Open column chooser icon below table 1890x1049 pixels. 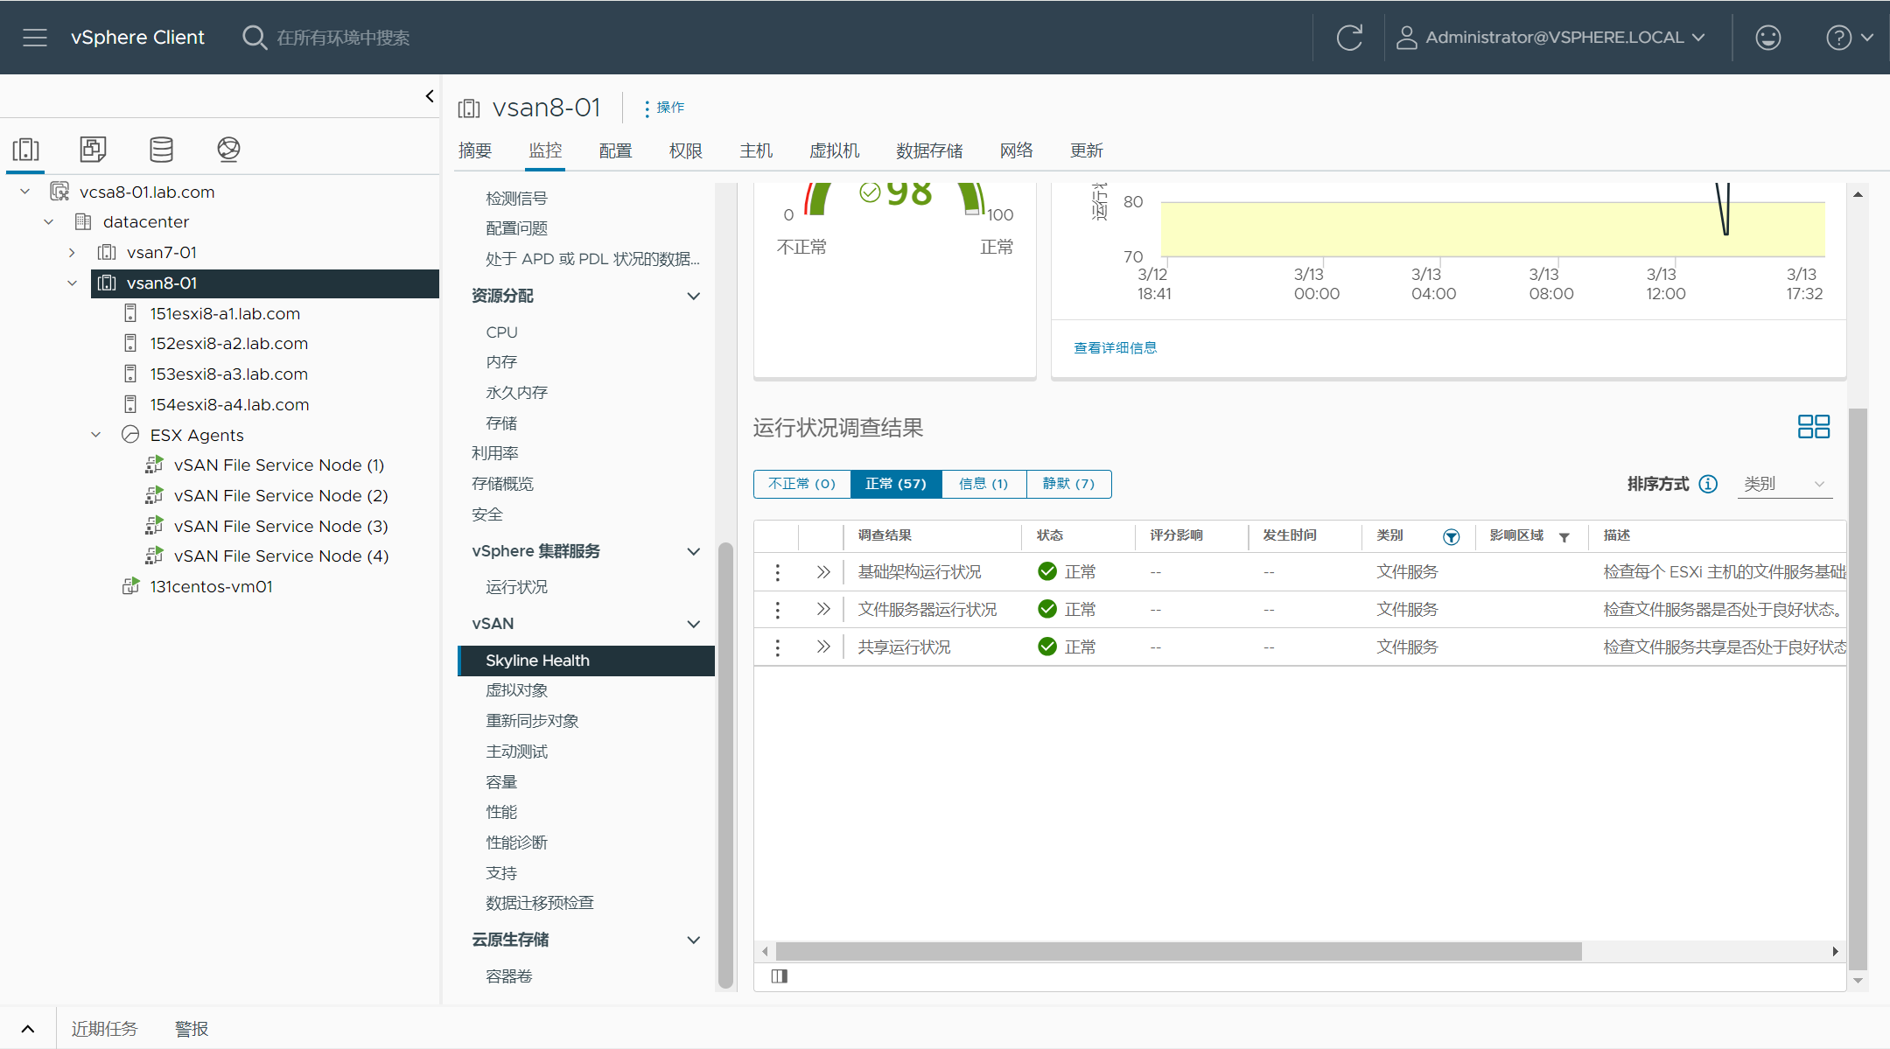(780, 976)
